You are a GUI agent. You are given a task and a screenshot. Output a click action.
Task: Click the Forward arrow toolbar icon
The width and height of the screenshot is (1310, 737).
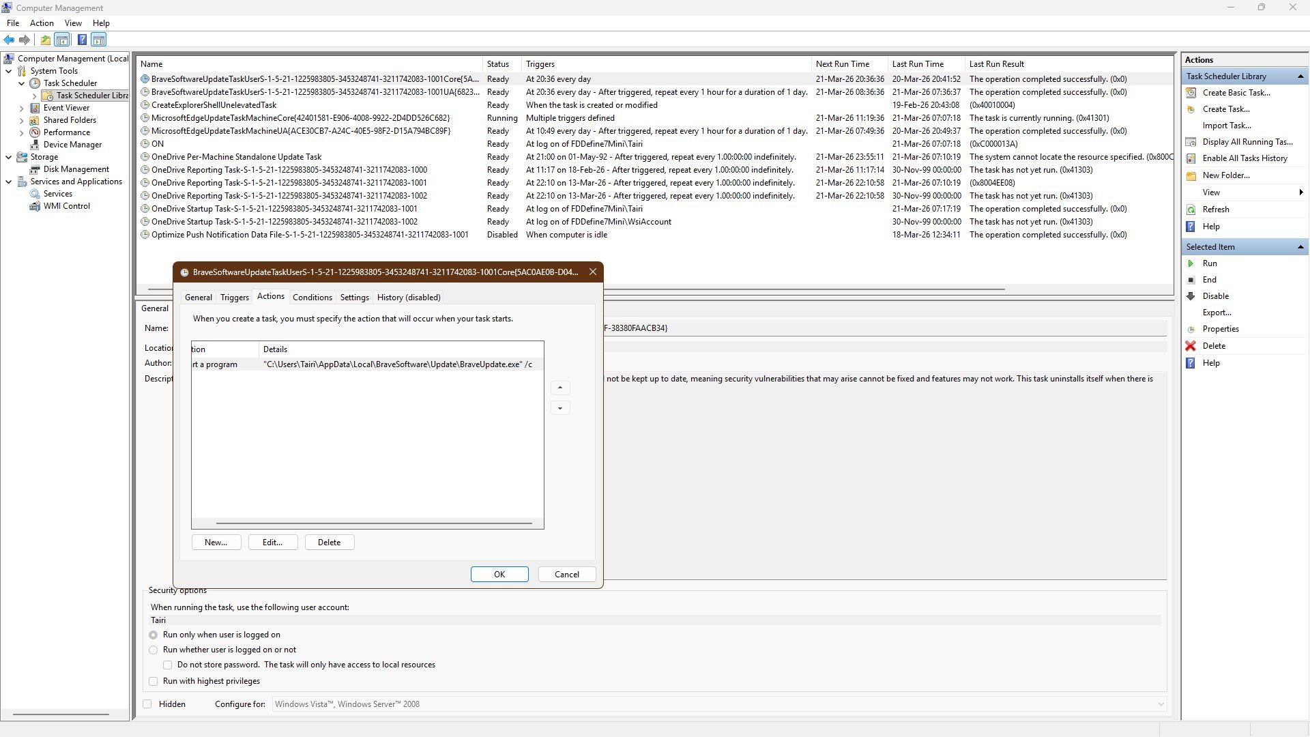pos(25,40)
